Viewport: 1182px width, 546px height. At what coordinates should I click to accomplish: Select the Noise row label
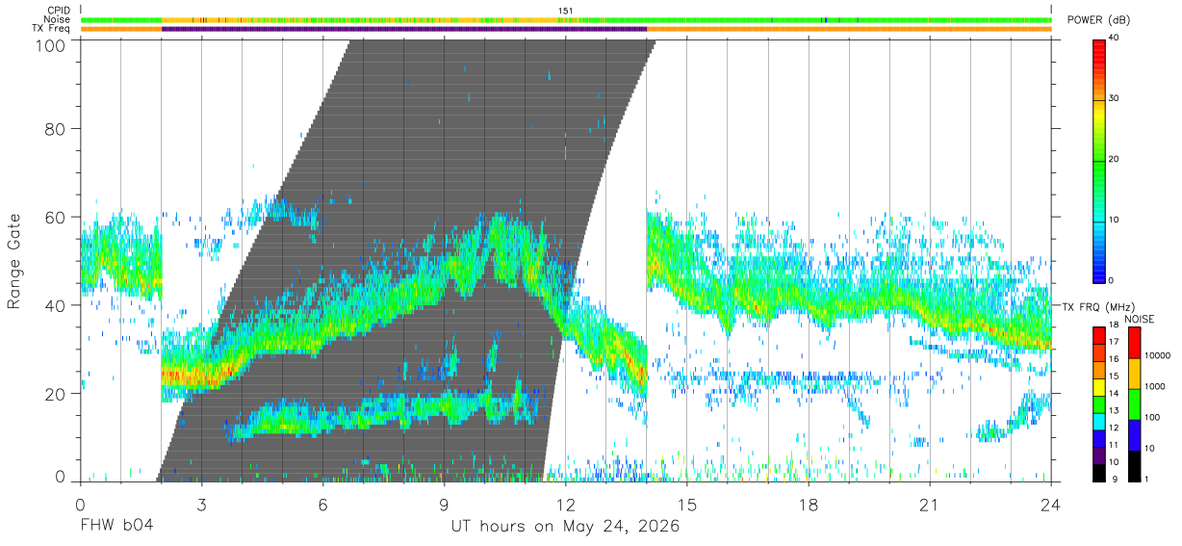58,19
